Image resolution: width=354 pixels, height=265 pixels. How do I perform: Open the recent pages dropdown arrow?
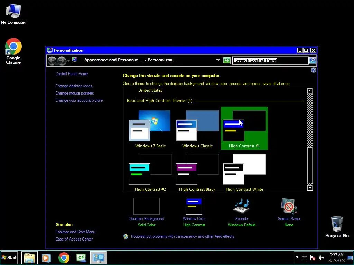[69, 61]
